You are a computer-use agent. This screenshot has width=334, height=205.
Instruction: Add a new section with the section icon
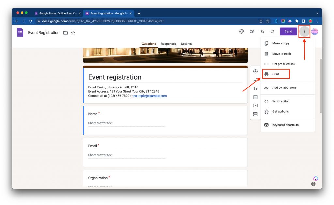point(255,114)
